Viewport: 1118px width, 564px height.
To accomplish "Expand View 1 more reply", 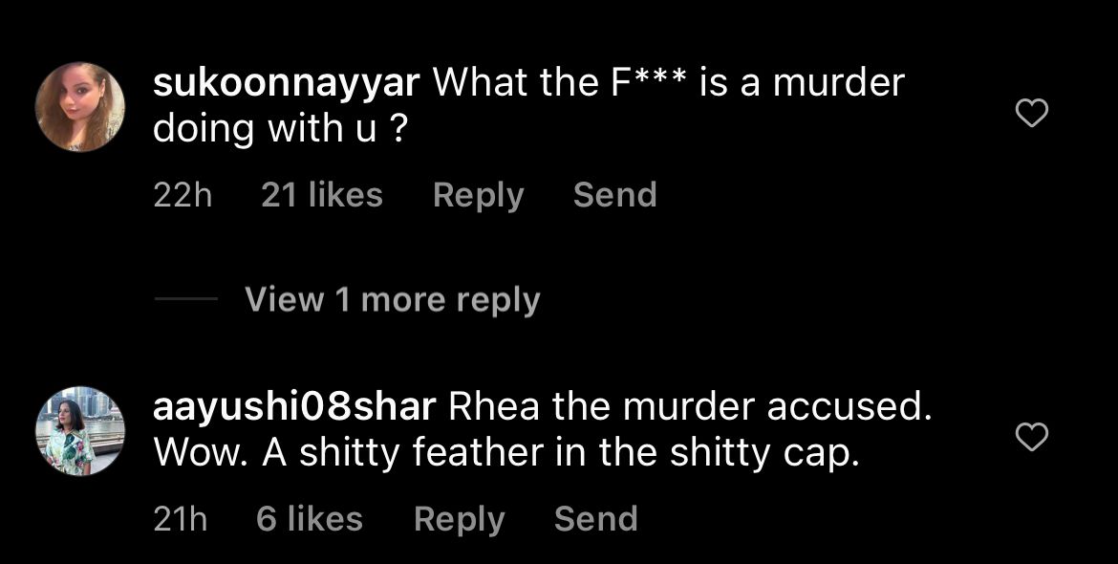I will click(392, 300).
